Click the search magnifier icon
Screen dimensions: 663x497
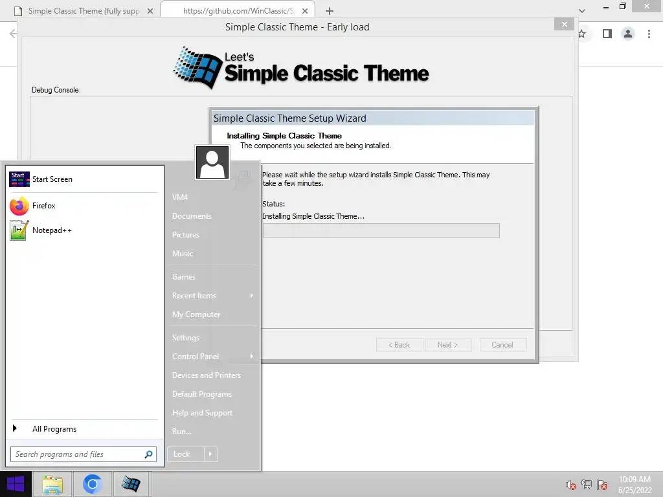click(148, 454)
